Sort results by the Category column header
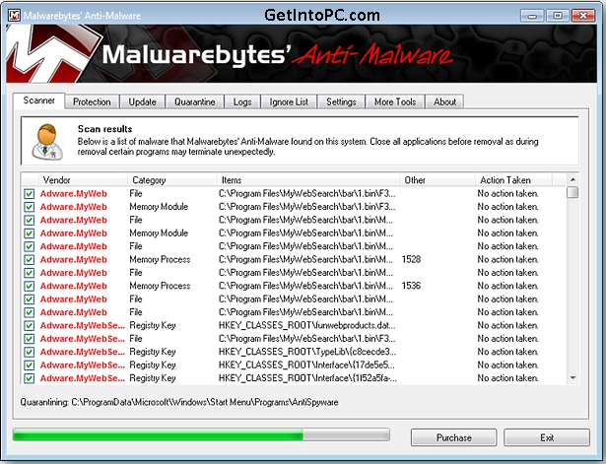606x464 pixels. 171,180
